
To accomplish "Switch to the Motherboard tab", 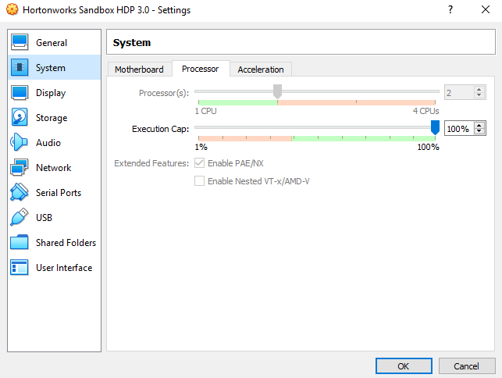I will [139, 70].
